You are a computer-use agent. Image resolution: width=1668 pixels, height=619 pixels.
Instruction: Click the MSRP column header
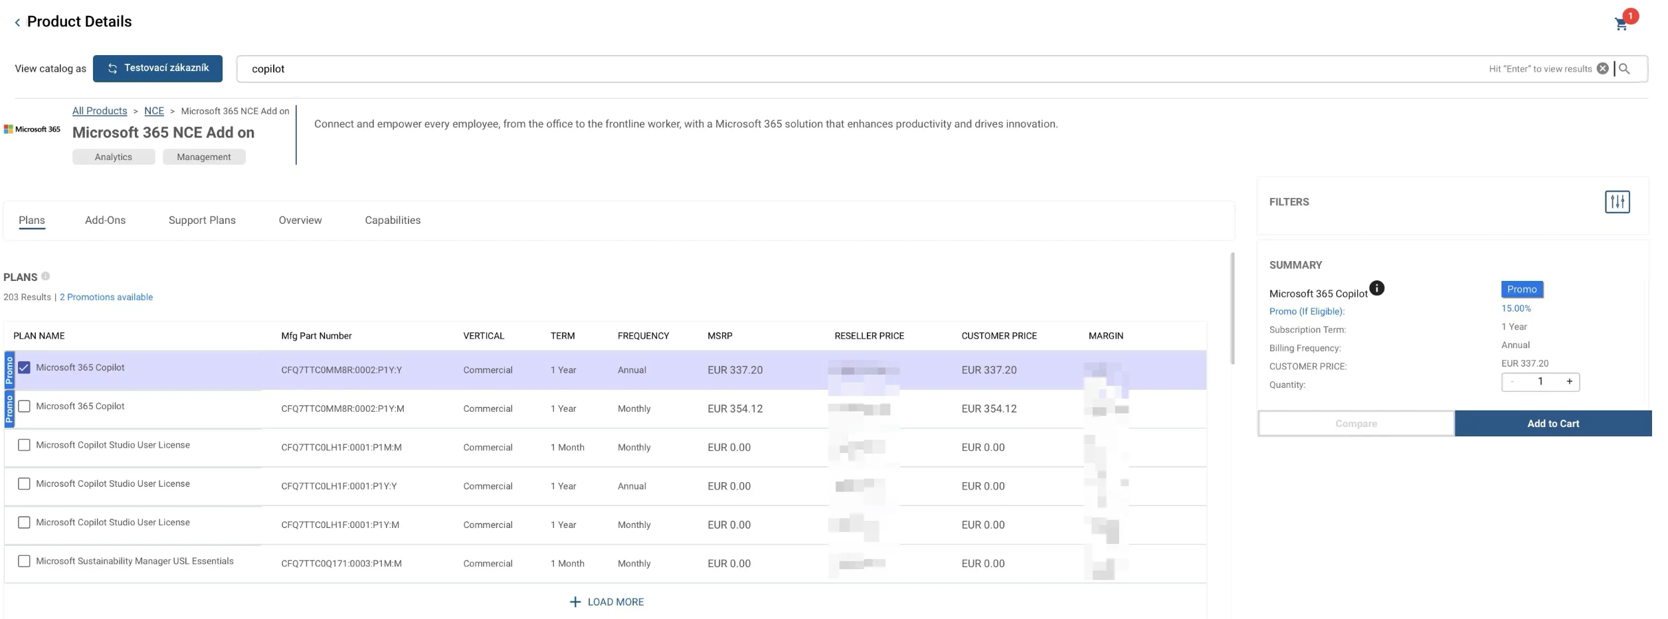click(720, 335)
